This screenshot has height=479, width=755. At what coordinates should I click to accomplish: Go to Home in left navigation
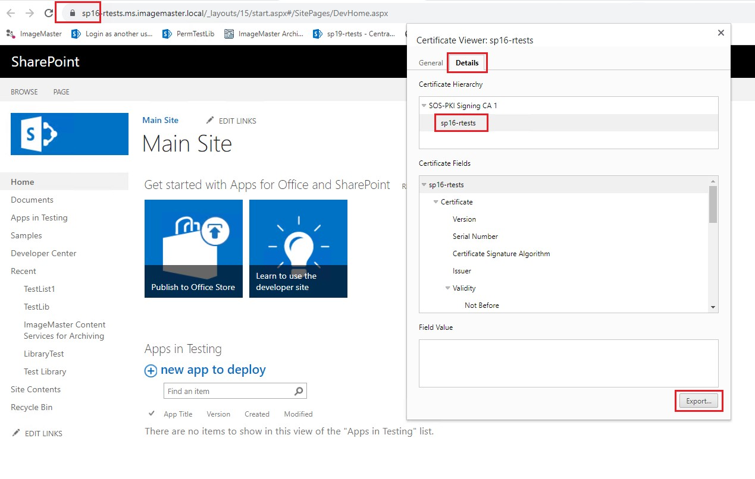coord(23,182)
